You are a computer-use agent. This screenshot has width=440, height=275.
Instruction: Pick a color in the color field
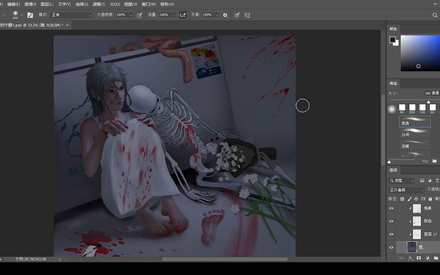420,53
